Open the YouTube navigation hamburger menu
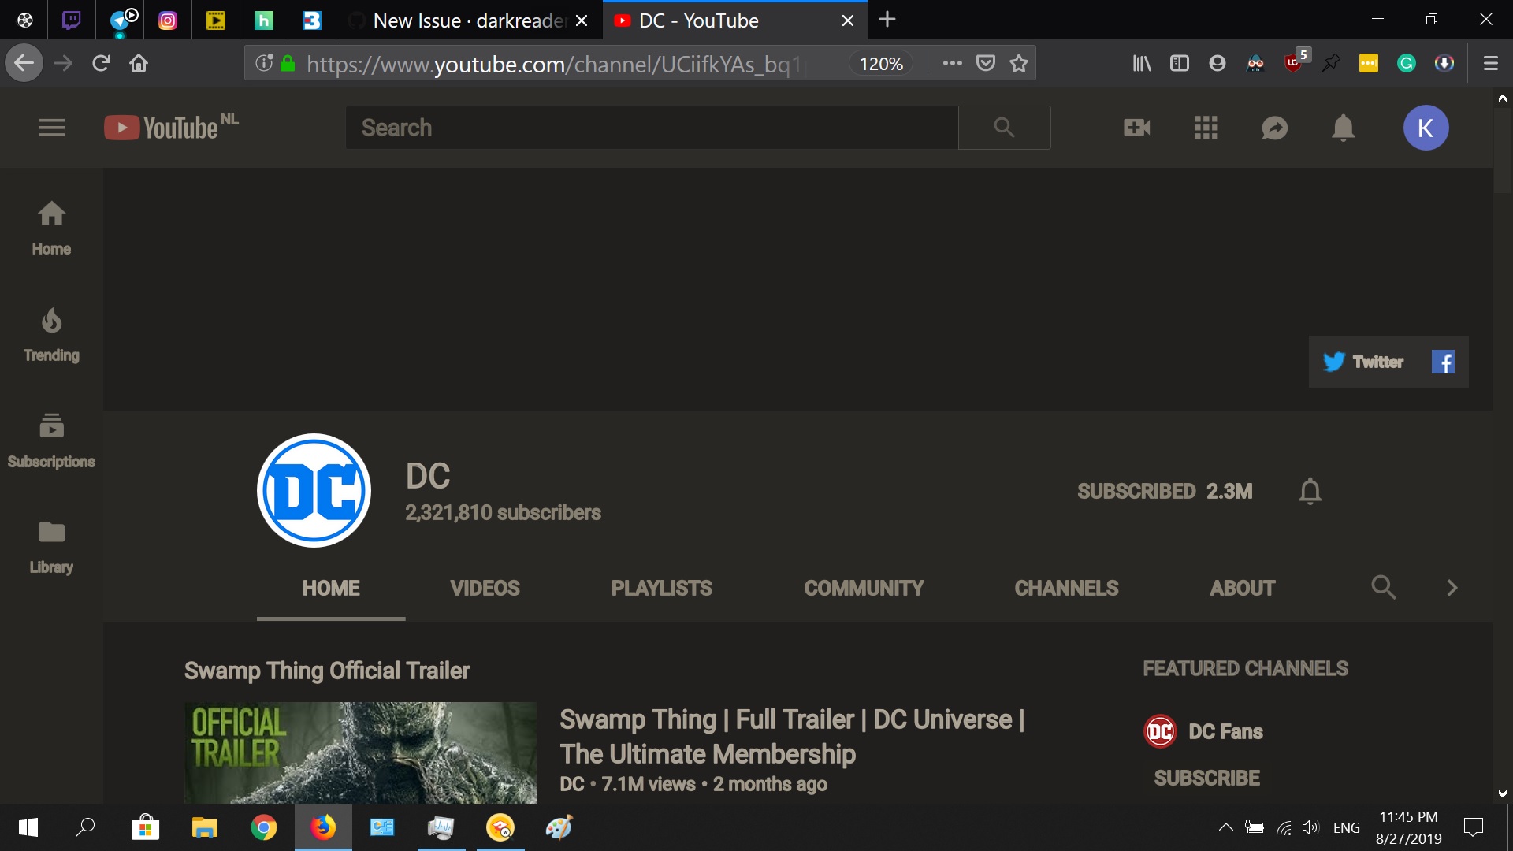This screenshot has height=851, width=1513. pos(50,128)
